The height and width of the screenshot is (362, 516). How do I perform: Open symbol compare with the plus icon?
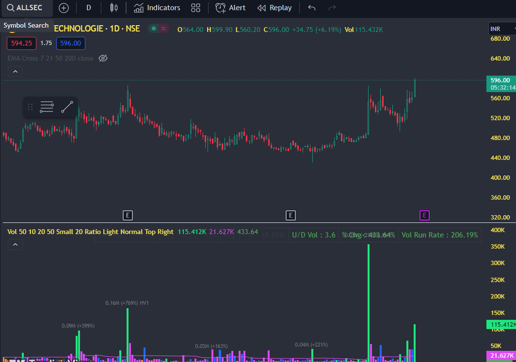63,8
